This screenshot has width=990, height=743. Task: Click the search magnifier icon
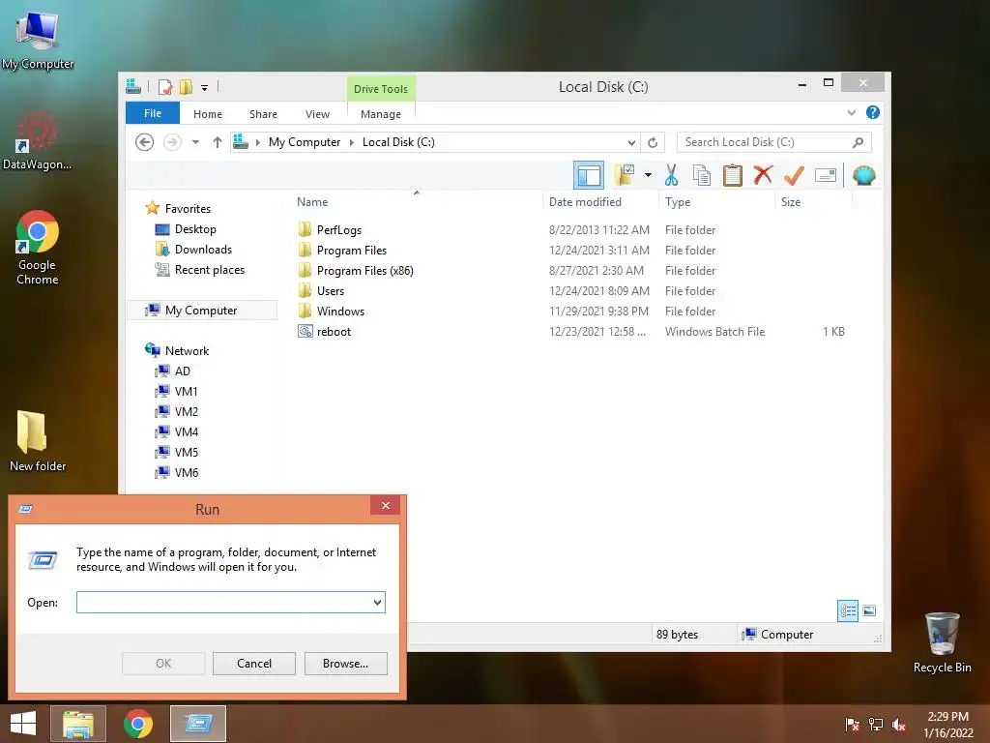(x=858, y=142)
